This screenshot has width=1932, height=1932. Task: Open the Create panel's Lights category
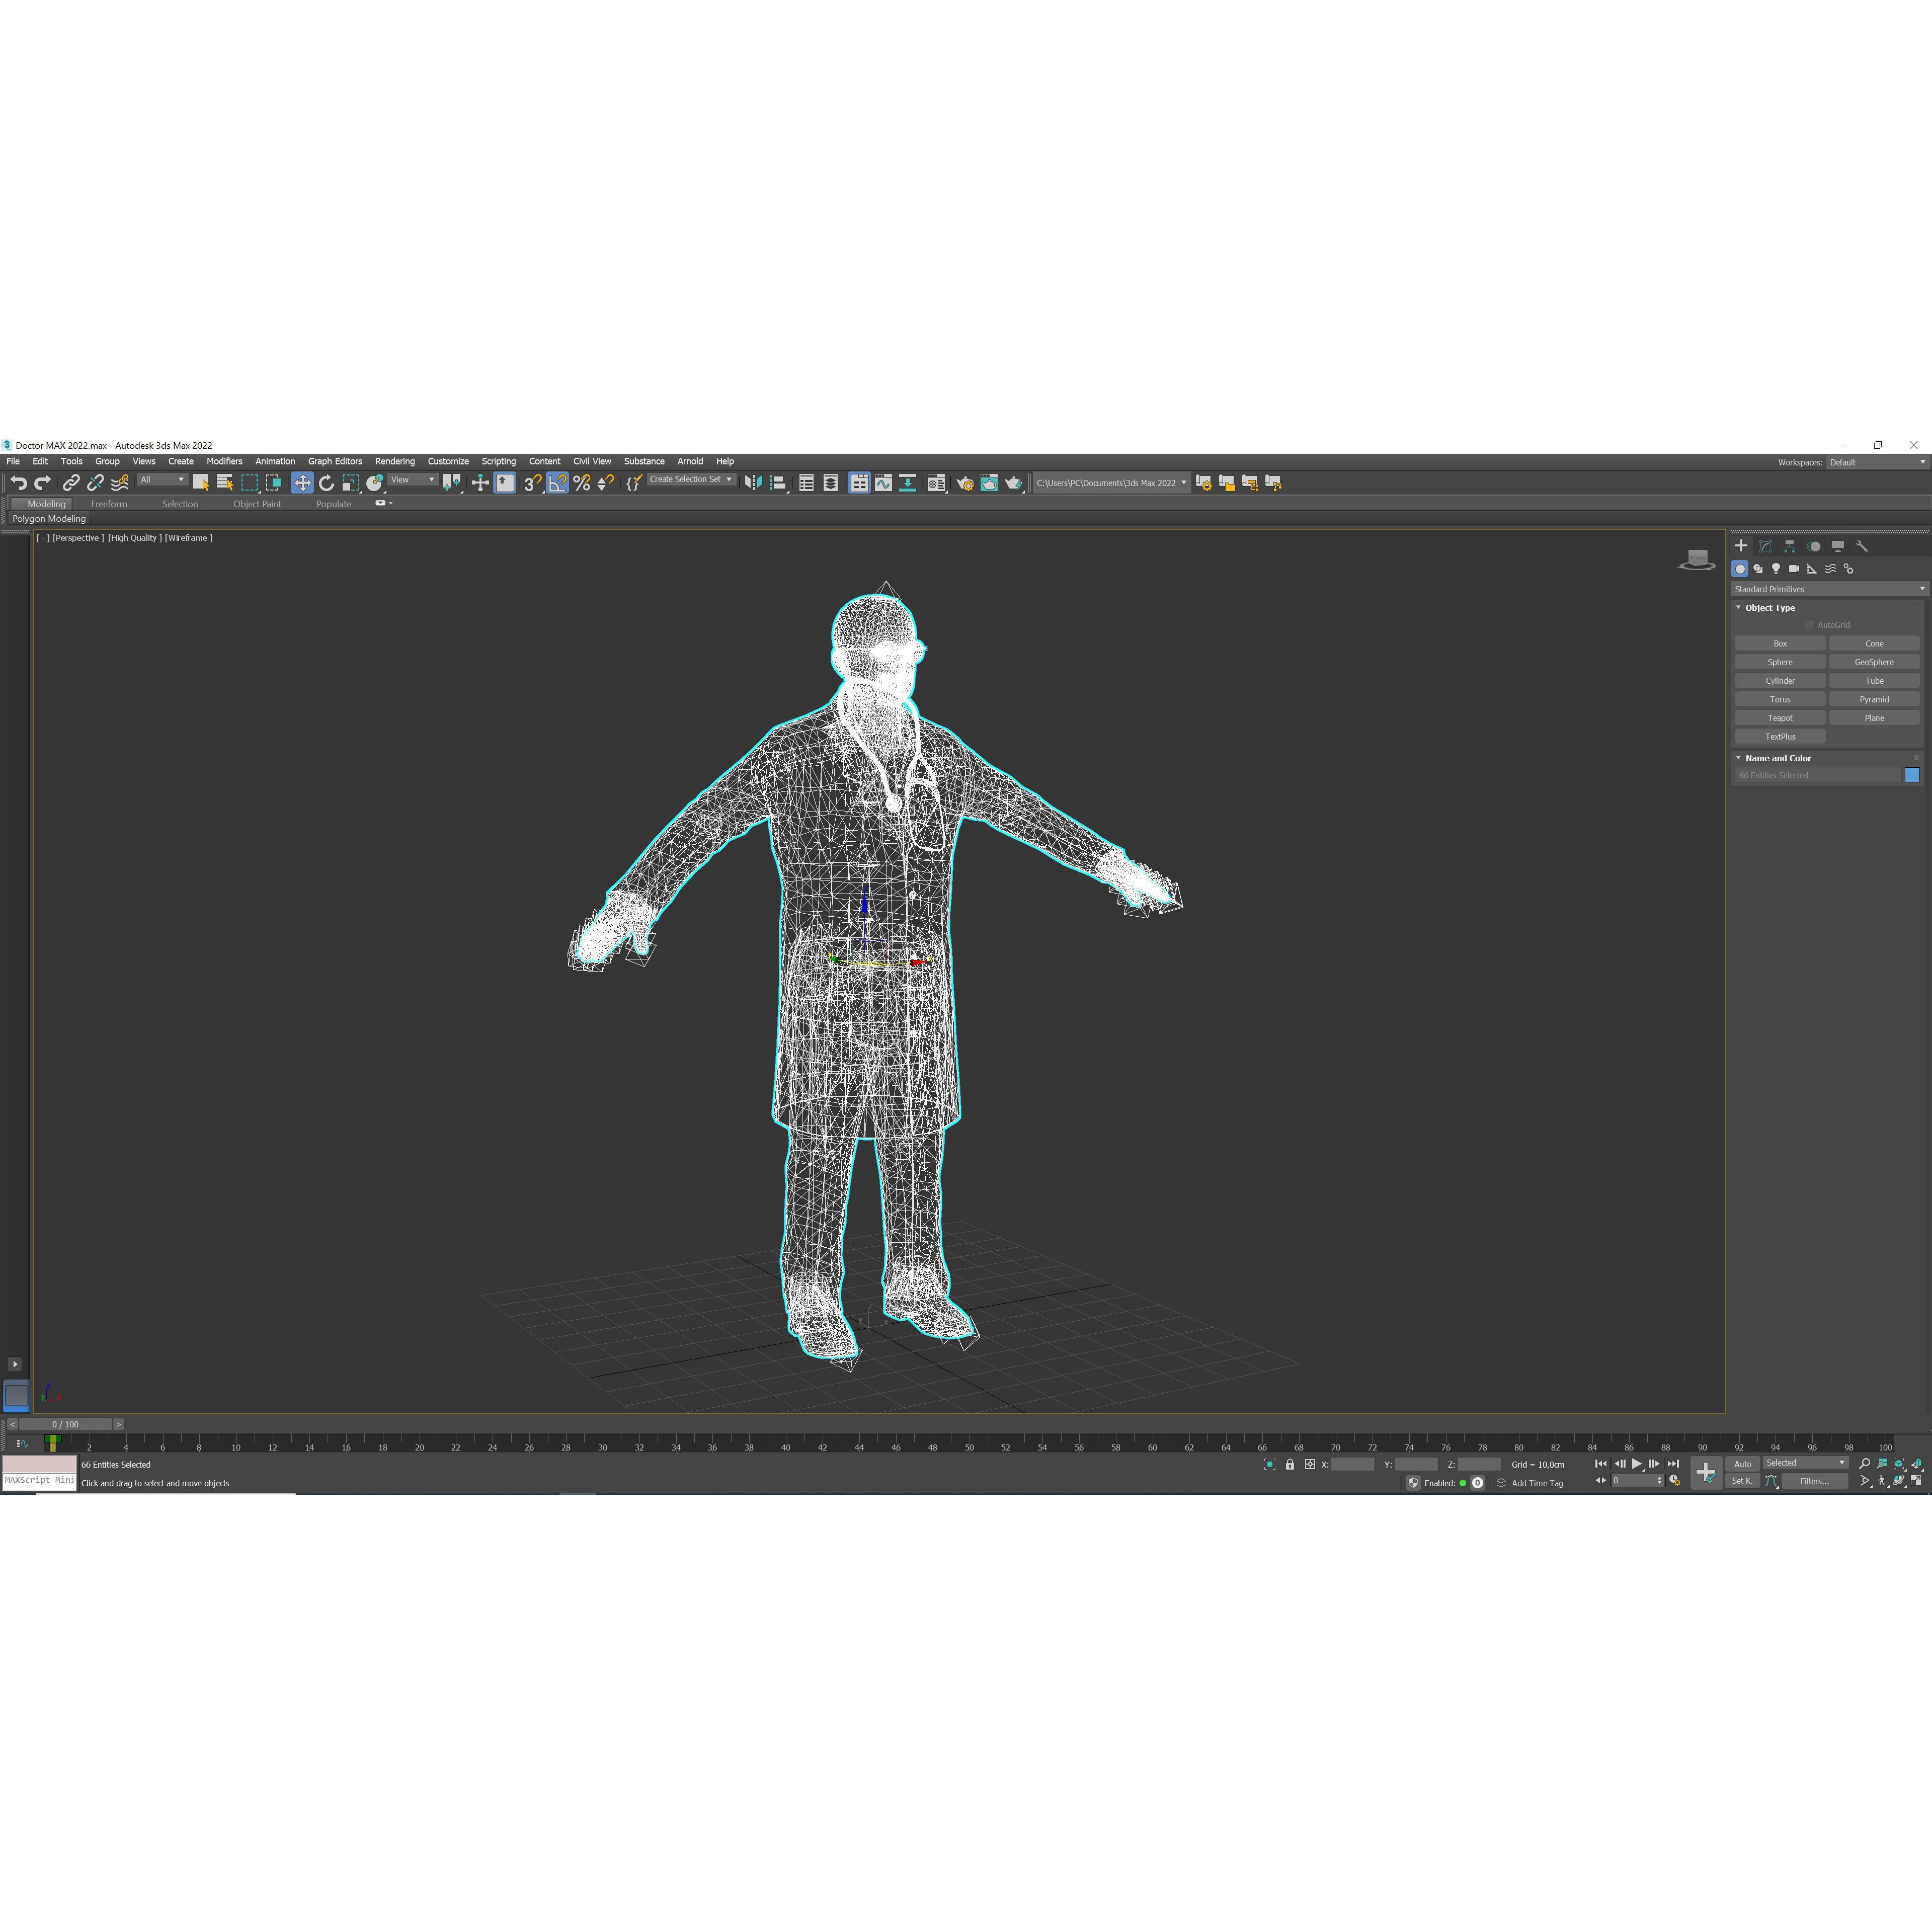[1776, 568]
